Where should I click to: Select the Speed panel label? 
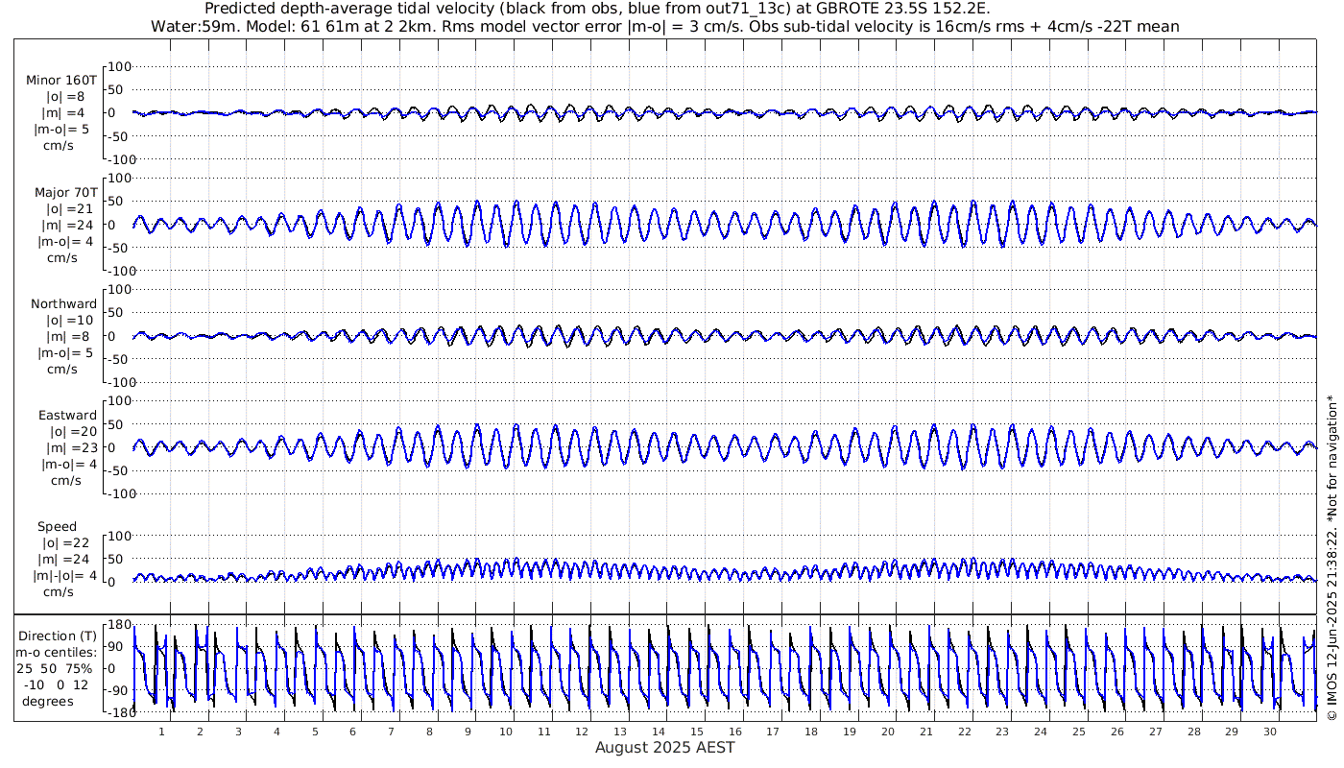pyautogui.click(x=57, y=526)
